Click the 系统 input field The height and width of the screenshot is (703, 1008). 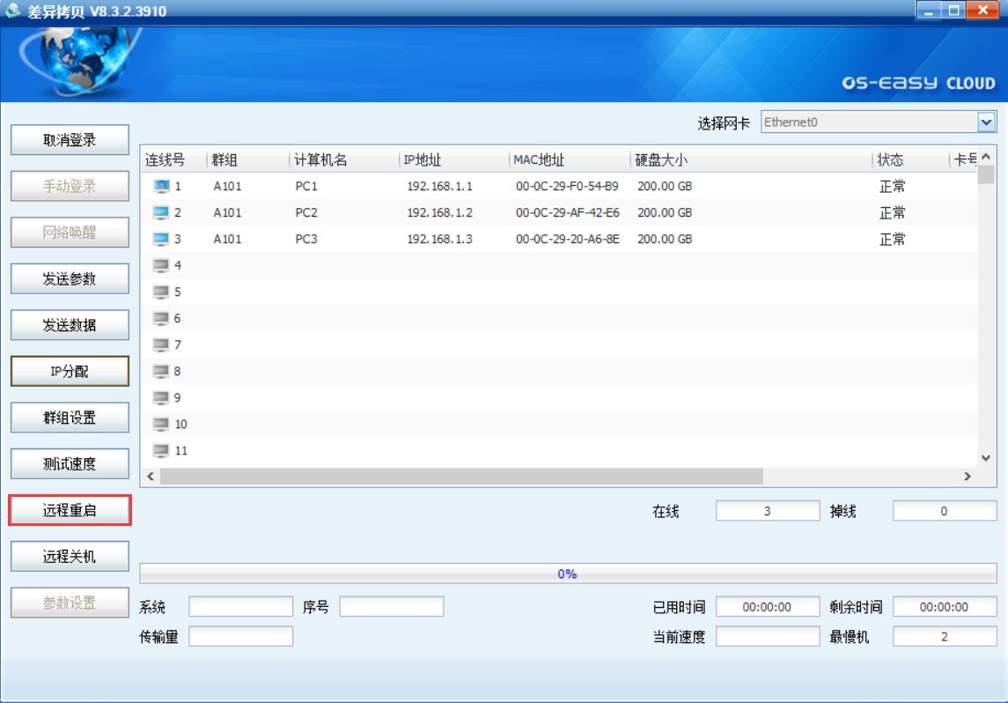240,607
